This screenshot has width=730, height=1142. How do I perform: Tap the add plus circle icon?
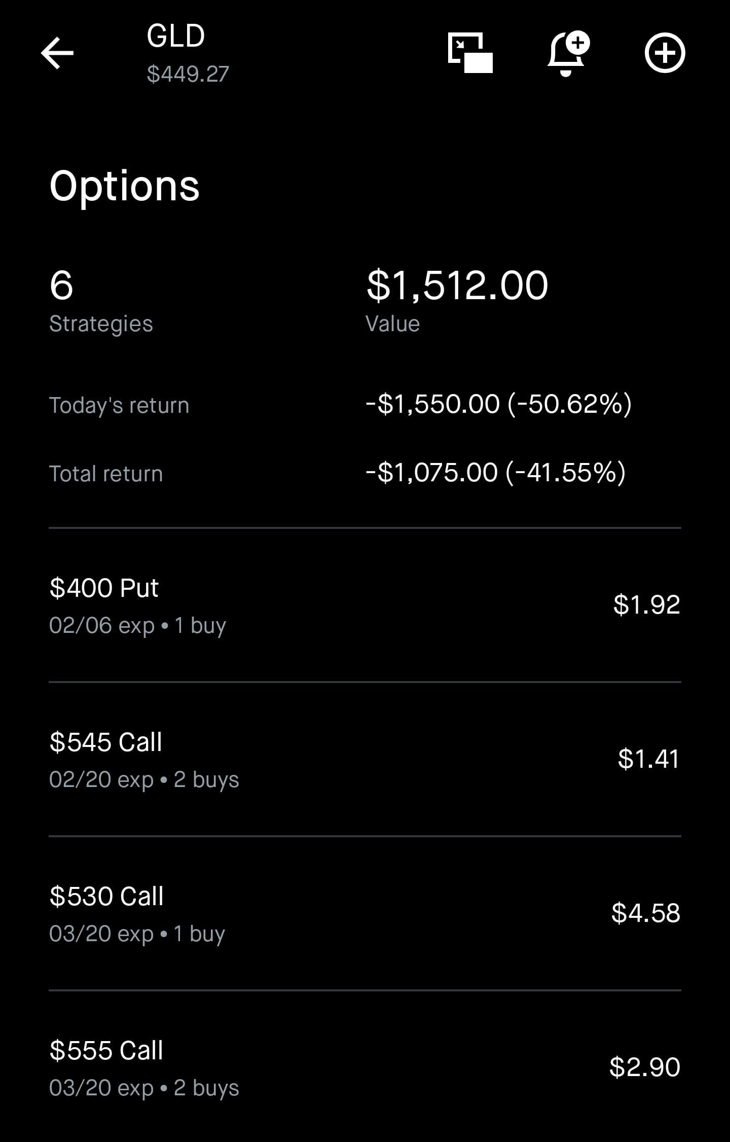(665, 53)
